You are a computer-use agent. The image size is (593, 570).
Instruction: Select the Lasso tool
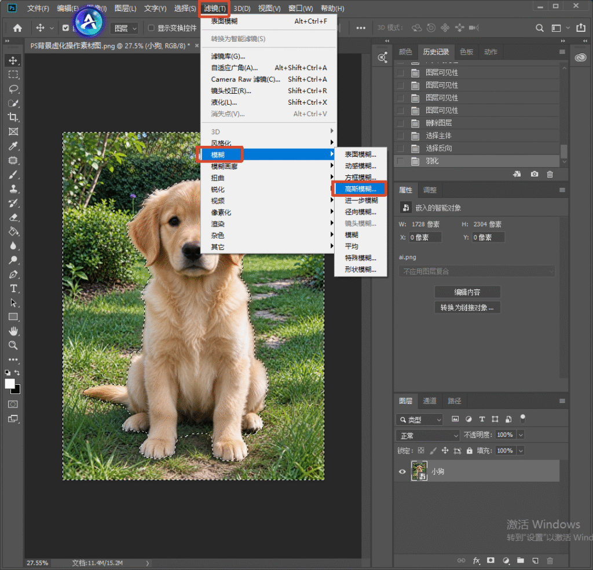tap(13, 89)
